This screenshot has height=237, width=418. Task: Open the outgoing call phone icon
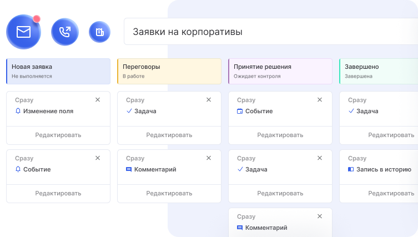click(65, 32)
